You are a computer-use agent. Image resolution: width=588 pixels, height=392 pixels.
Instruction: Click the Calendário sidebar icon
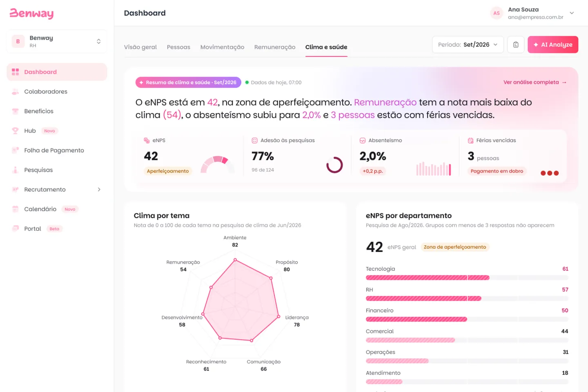[x=16, y=209]
